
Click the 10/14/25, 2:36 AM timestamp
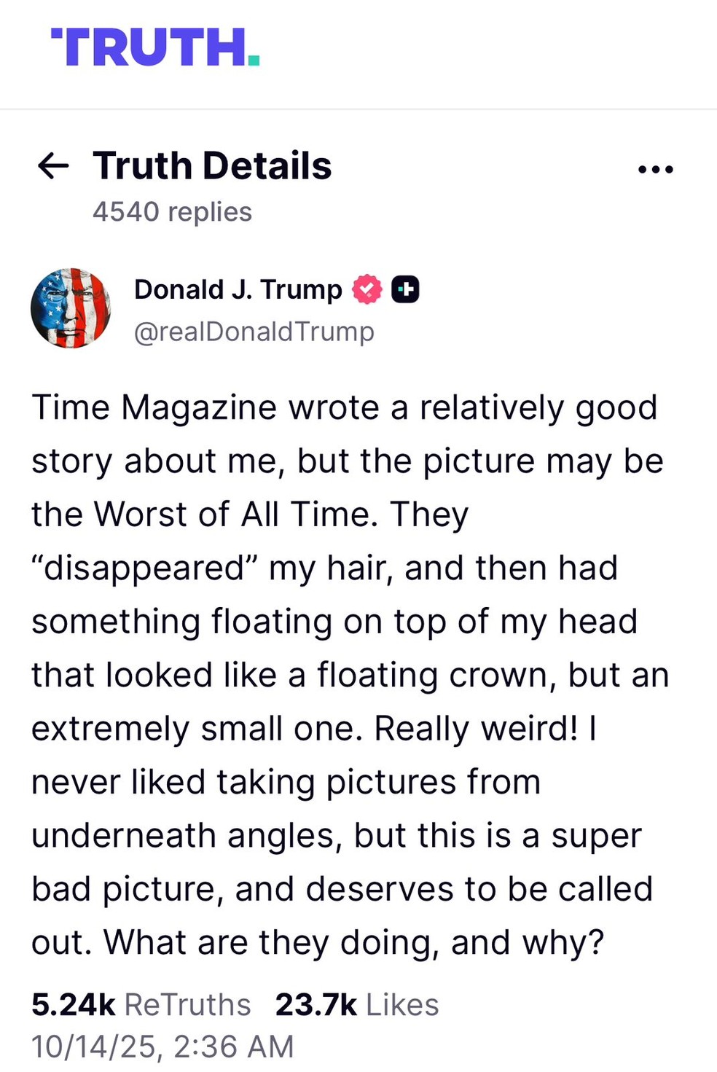162,1046
